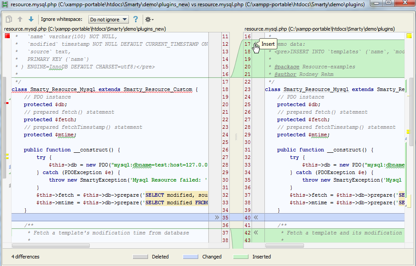Click the Insert arrow at right line 17
Screen dimensions: 416x266
pyautogui.click(x=255, y=44)
